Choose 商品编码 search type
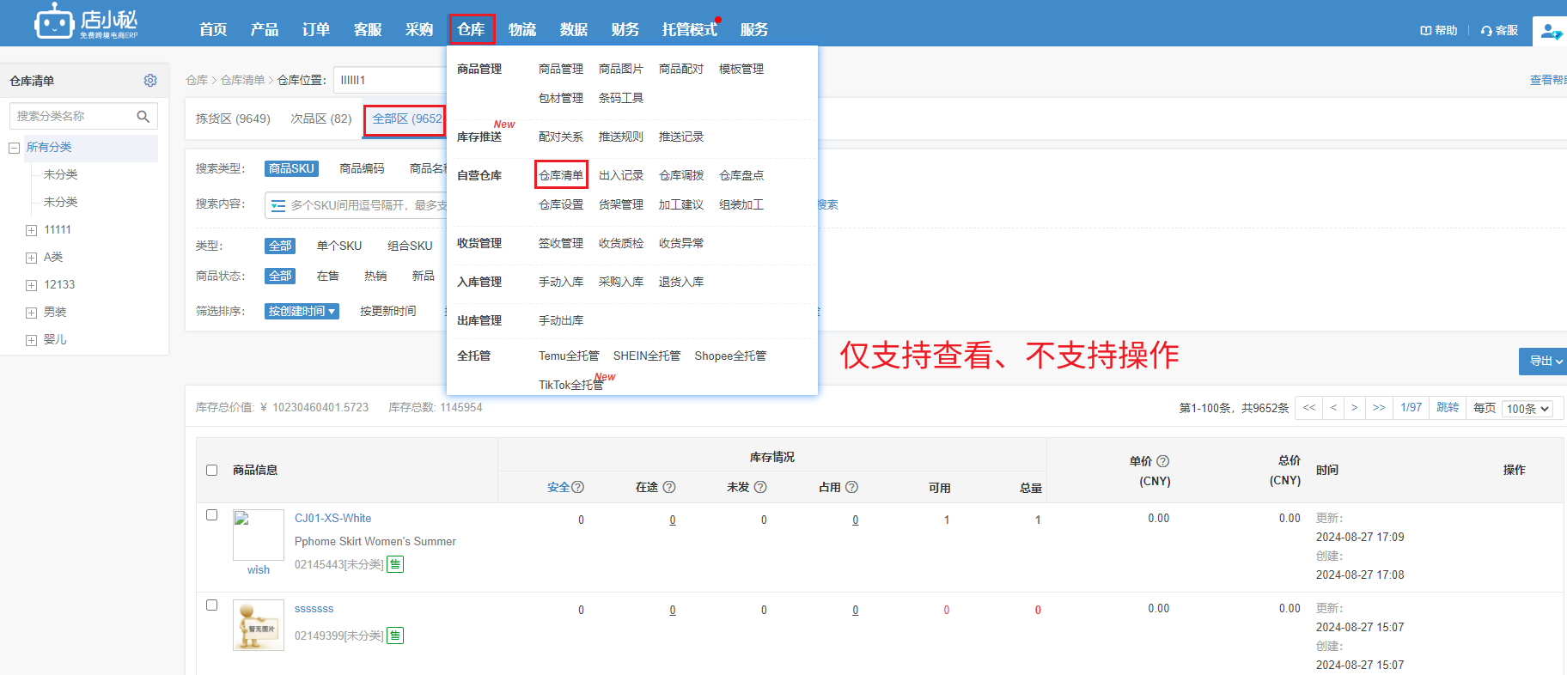Viewport: 1567px width, 675px height. [362, 168]
